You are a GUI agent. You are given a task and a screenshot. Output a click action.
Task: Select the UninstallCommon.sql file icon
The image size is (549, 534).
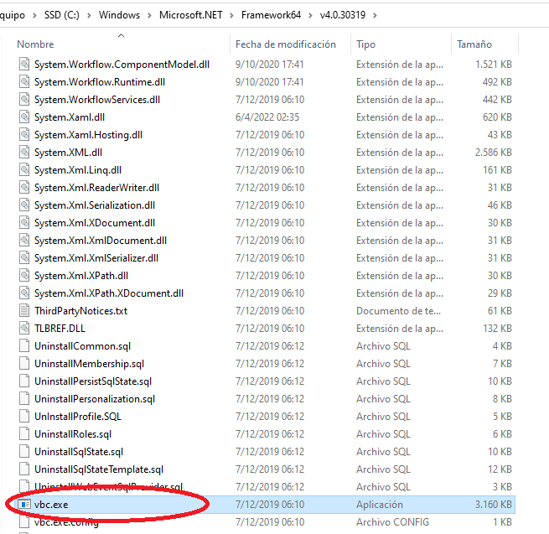(24, 346)
